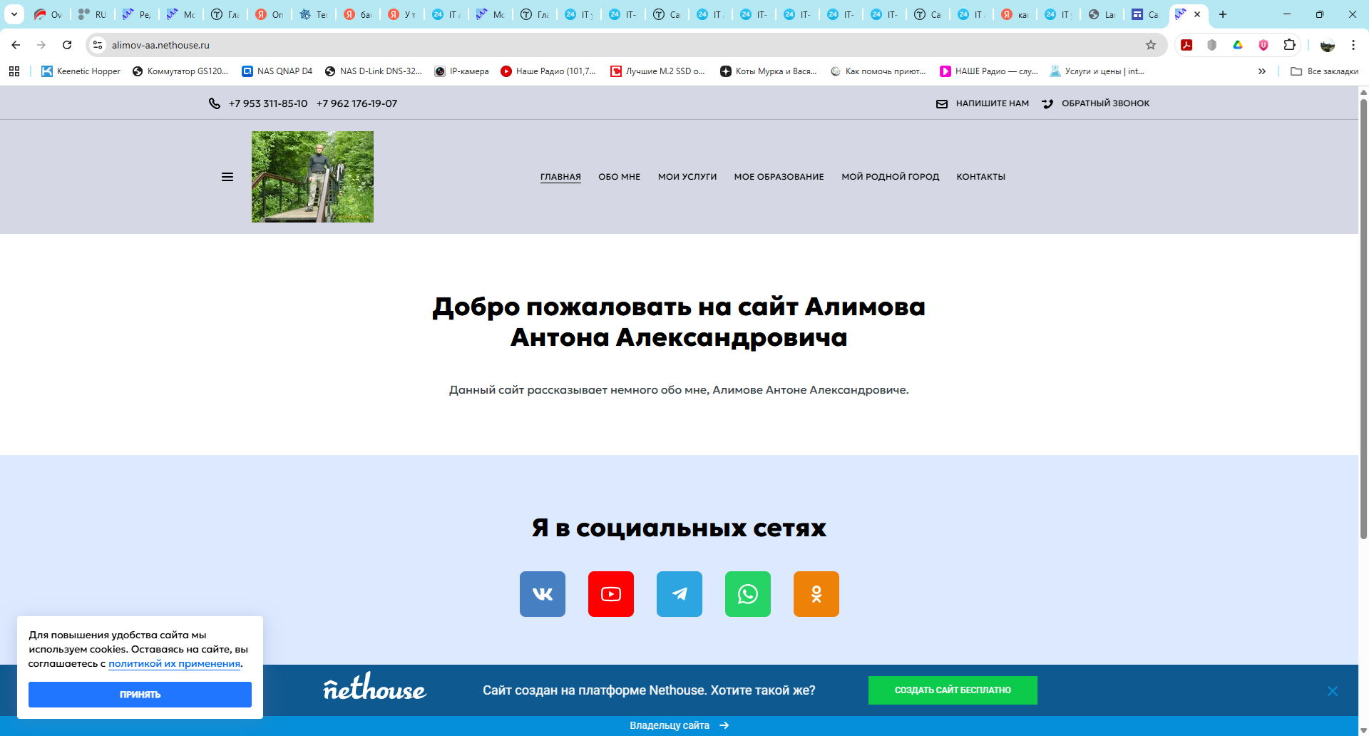Click the envelope icon near НАПИШИТЕ НАМ
This screenshot has height=736, width=1369.
click(x=941, y=103)
